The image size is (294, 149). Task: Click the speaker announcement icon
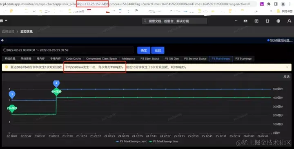click(2, 40)
